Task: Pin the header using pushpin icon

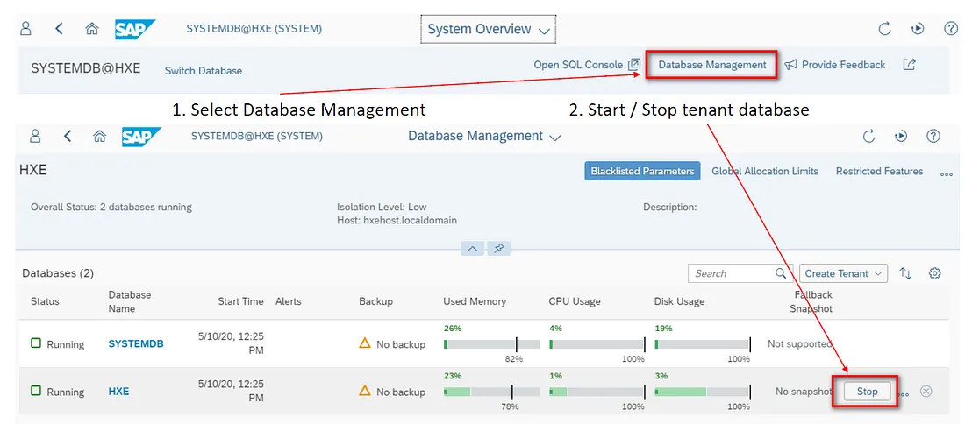Action: click(x=498, y=248)
